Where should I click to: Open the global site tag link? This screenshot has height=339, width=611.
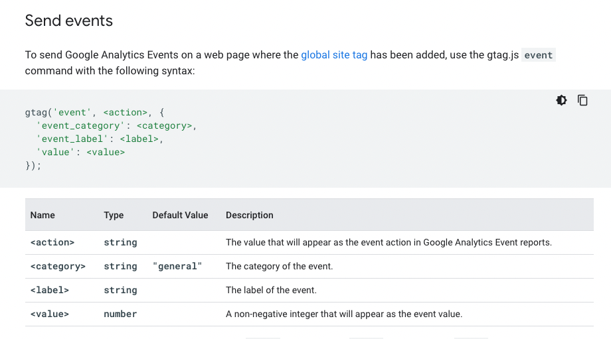click(x=334, y=55)
